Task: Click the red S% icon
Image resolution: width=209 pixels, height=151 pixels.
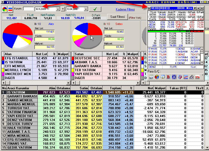Action: point(197,77)
